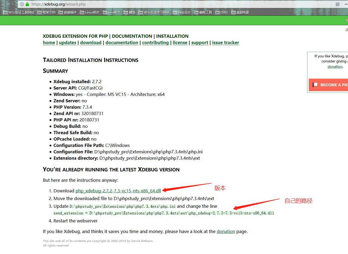Click the Xdebug installed: 2.7.2 entry

[x=77, y=82]
